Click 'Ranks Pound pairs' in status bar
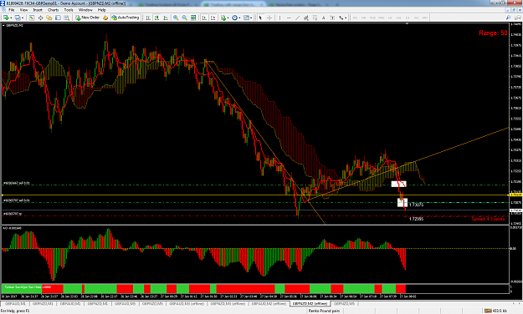Image resolution: width=523 pixels, height=314 pixels. [x=324, y=311]
